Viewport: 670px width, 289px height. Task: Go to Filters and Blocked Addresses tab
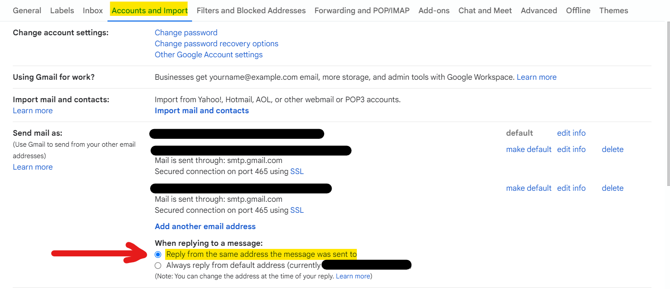(251, 10)
